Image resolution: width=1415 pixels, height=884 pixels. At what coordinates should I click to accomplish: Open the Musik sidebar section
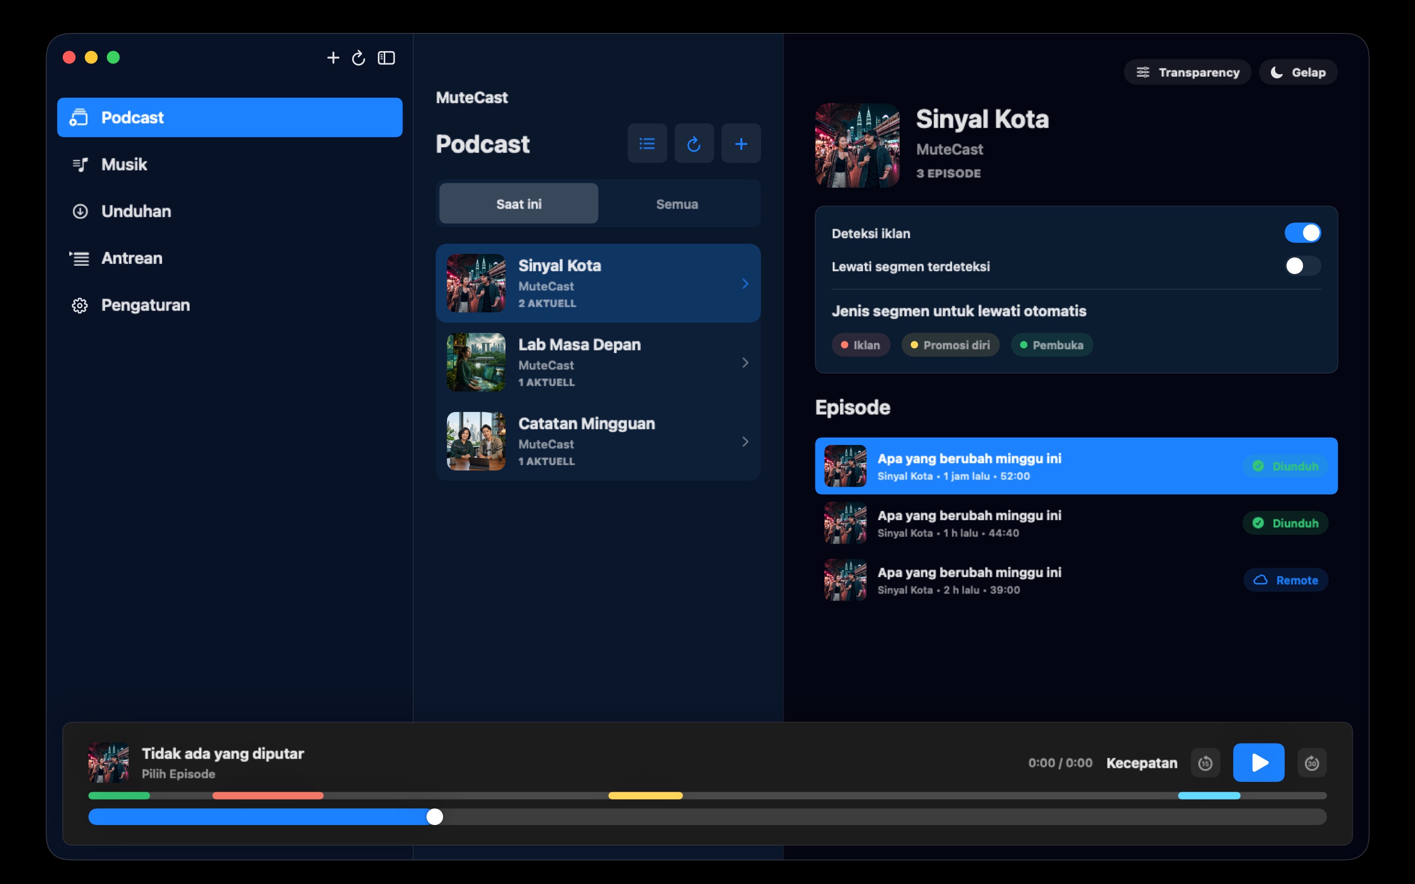click(x=230, y=165)
